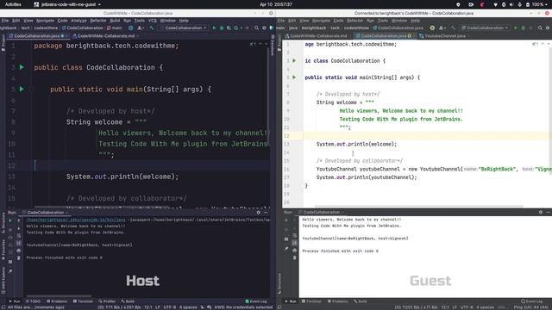Hide Host Run panel with minimize icon
Image resolution: width=552 pixels, height=310 pixels.
point(266,213)
